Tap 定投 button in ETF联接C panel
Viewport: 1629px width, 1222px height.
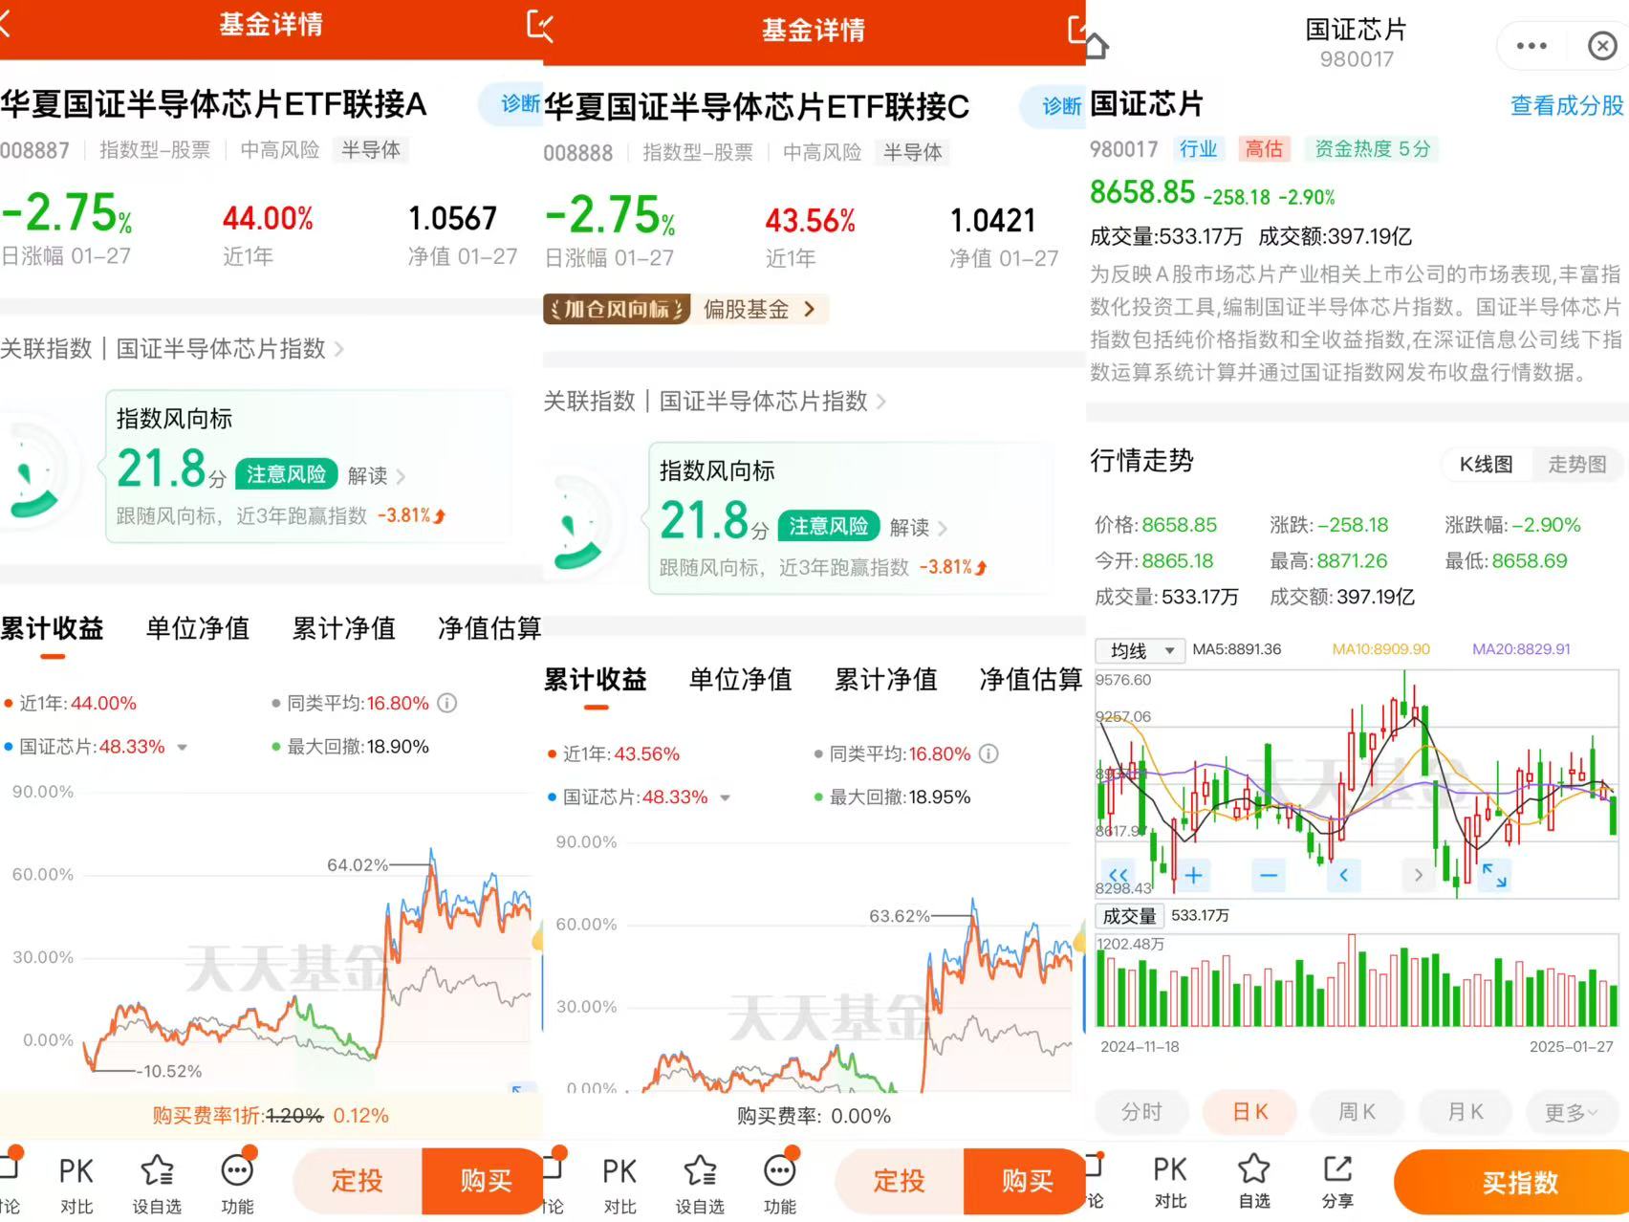[x=900, y=1181]
